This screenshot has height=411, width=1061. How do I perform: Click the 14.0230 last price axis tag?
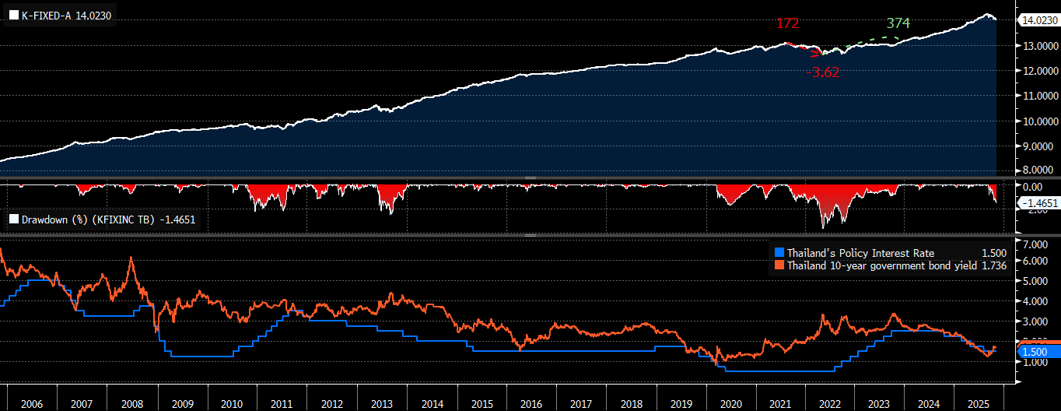click(1039, 20)
